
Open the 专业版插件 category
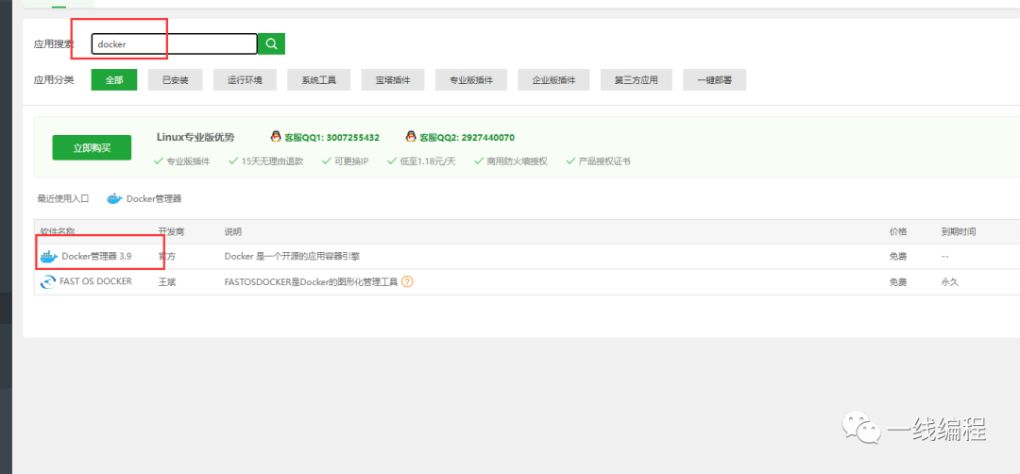(x=471, y=80)
